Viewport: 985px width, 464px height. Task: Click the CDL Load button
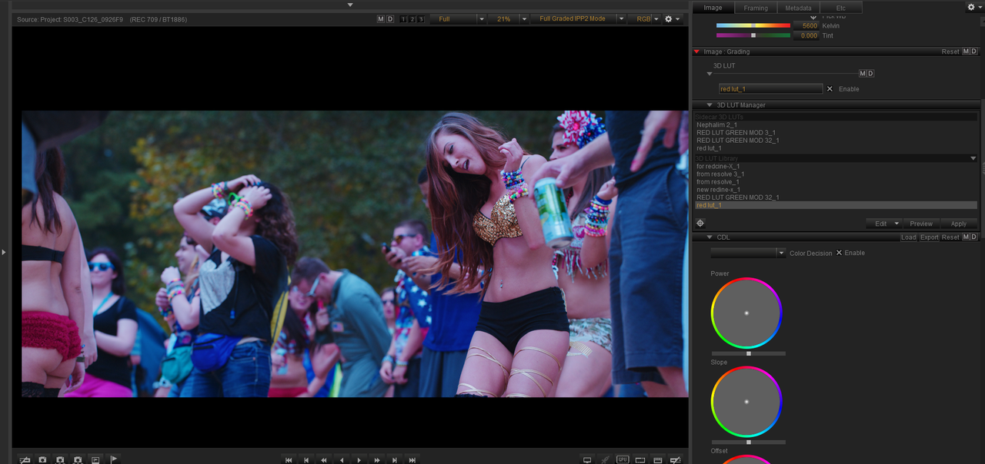[x=909, y=237]
